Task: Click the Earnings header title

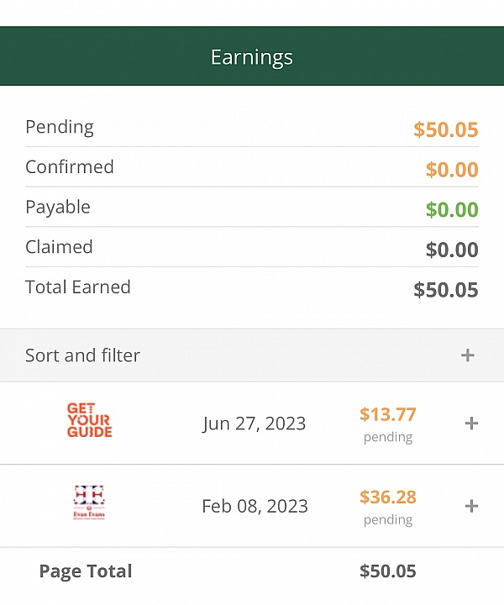Action: pos(252,57)
